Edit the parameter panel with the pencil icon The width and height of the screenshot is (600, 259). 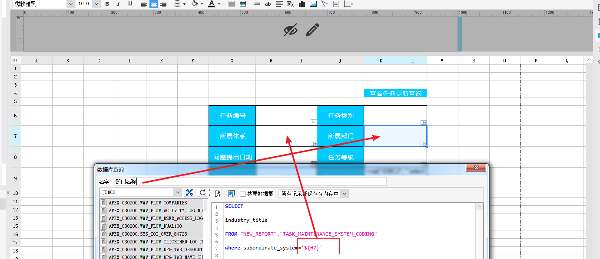[x=312, y=30]
